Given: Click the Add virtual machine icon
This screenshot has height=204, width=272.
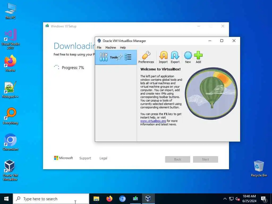Looking at the screenshot, I should click(198, 57).
